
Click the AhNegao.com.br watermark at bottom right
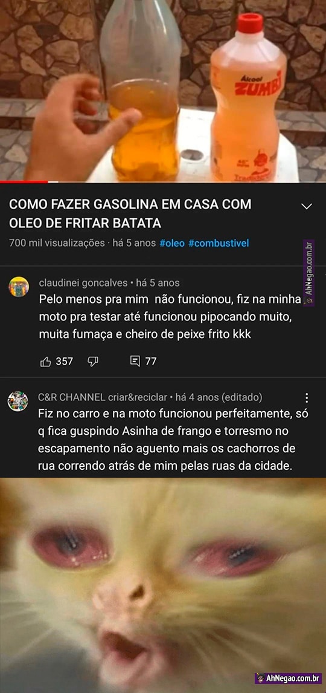pyautogui.click(x=288, y=678)
